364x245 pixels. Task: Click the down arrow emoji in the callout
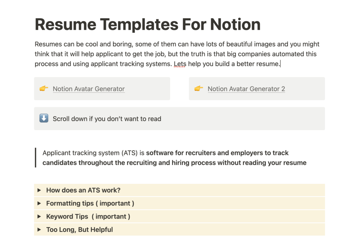44,118
